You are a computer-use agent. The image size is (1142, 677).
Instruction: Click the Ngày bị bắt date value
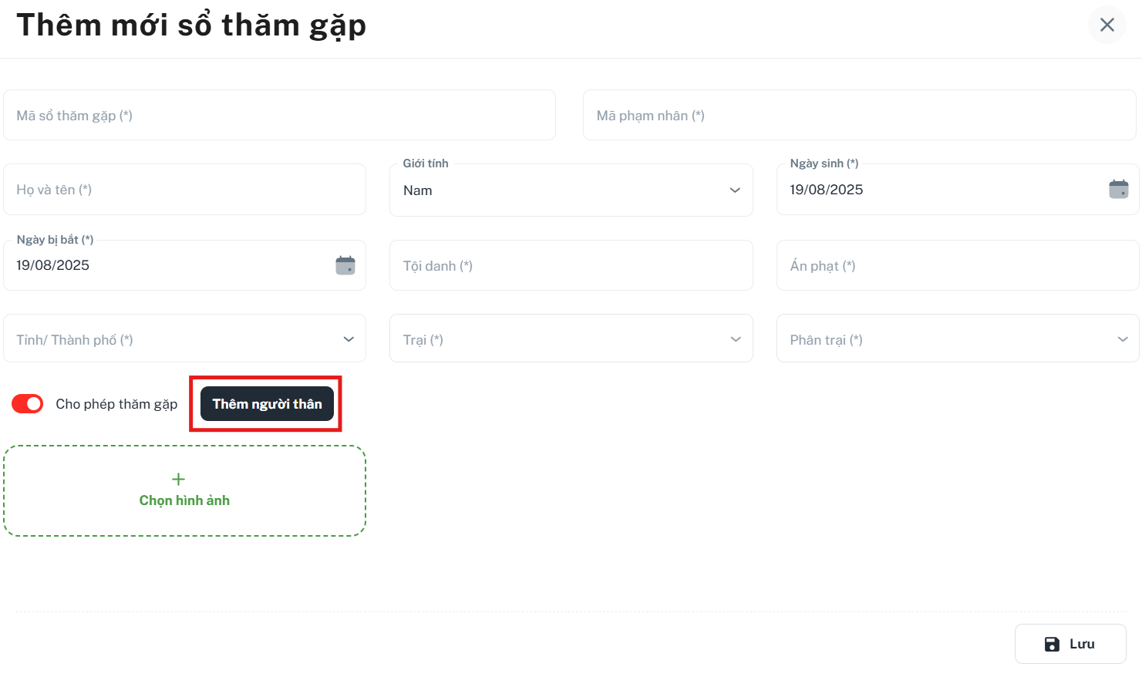(53, 265)
